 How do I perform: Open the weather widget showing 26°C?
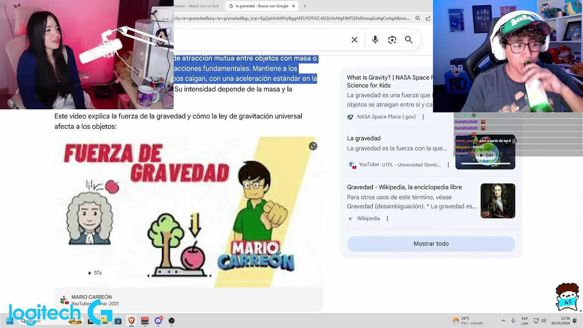[467, 321]
